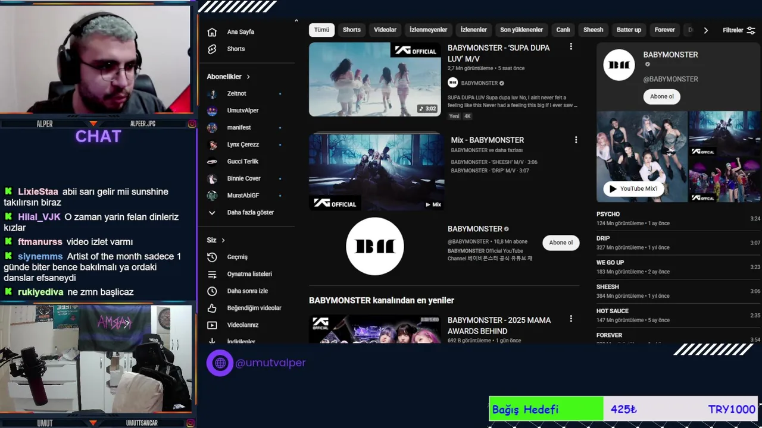Select the Forever filter chip
This screenshot has height=428, width=762.
click(x=664, y=30)
